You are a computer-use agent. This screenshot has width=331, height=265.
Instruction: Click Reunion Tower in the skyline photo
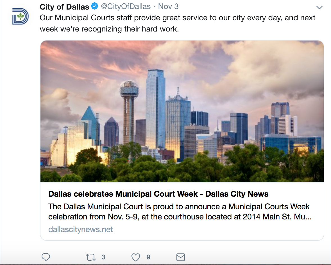129,112
